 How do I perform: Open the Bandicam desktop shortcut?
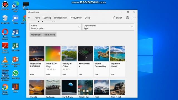coord(5,6)
